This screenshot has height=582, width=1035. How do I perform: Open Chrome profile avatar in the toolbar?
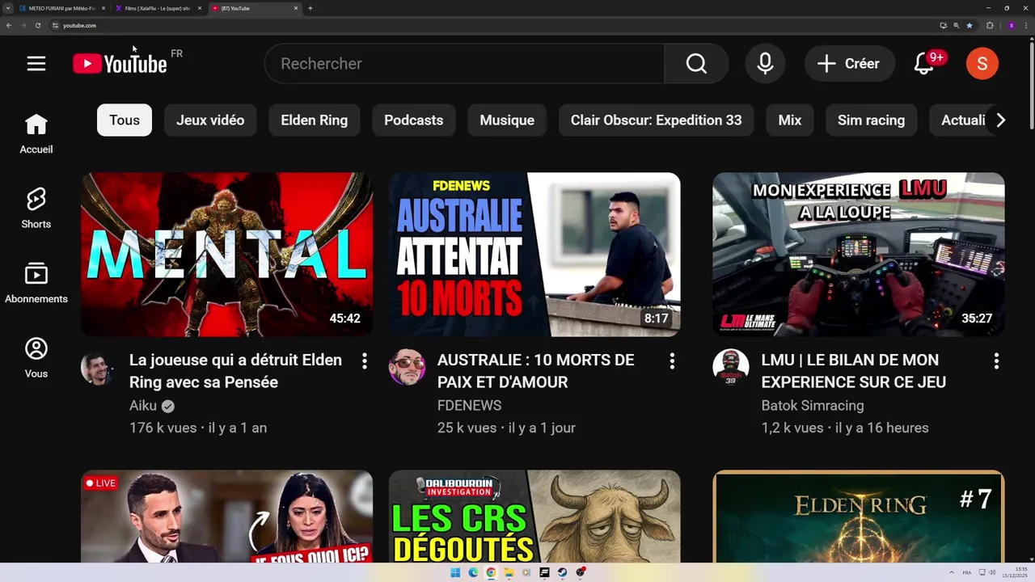pyautogui.click(x=1011, y=25)
